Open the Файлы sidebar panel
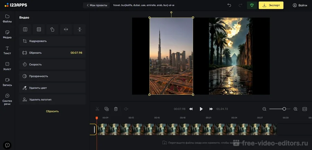The width and height of the screenshot is (312, 150). tap(7, 19)
